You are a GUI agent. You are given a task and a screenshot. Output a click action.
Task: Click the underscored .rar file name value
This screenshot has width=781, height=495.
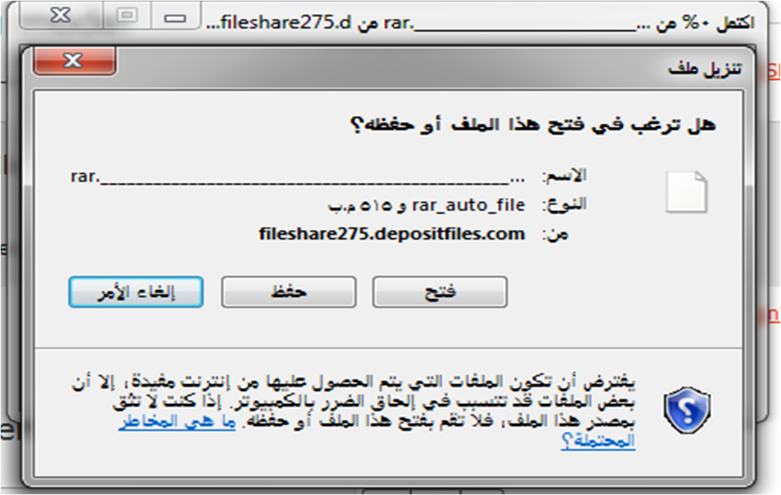pyautogui.click(x=298, y=177)
